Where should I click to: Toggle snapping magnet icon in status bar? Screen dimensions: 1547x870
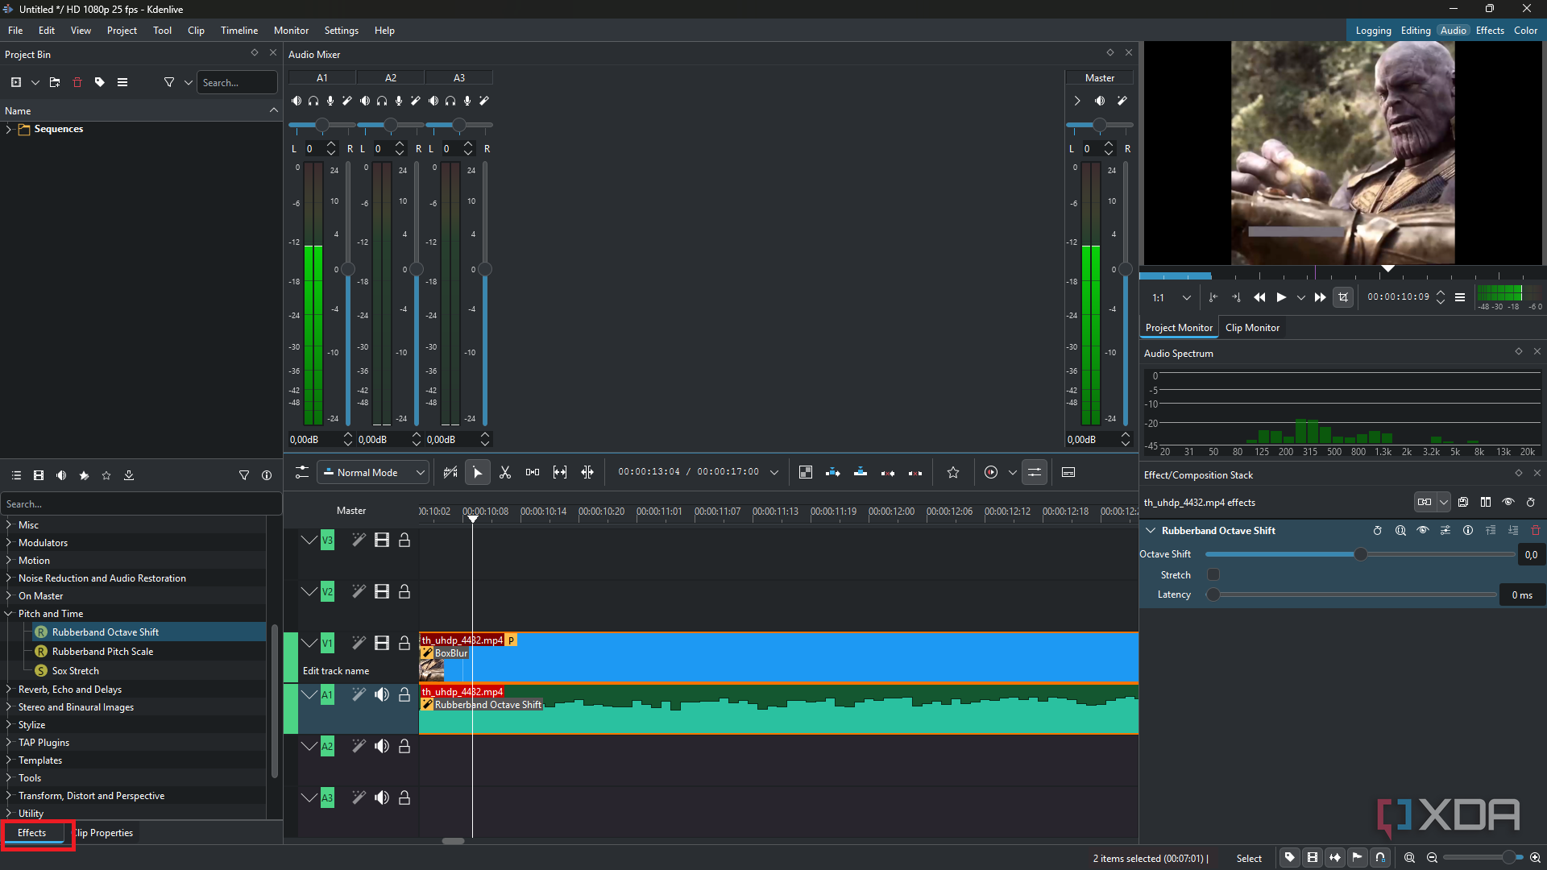pyautogui.click(x=1380, y=857)
